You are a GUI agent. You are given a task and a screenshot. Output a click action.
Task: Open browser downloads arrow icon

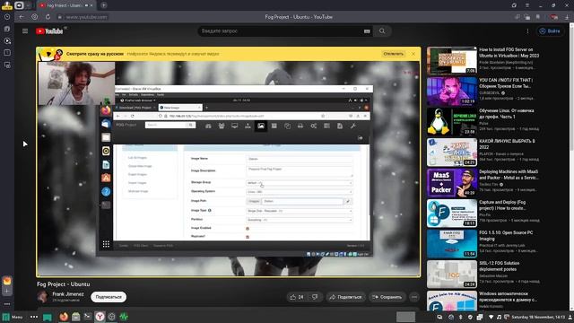567,17
